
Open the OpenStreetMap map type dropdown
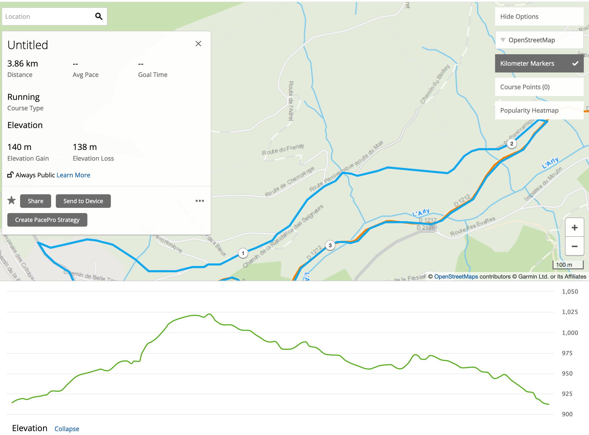[x=539, y=40]
